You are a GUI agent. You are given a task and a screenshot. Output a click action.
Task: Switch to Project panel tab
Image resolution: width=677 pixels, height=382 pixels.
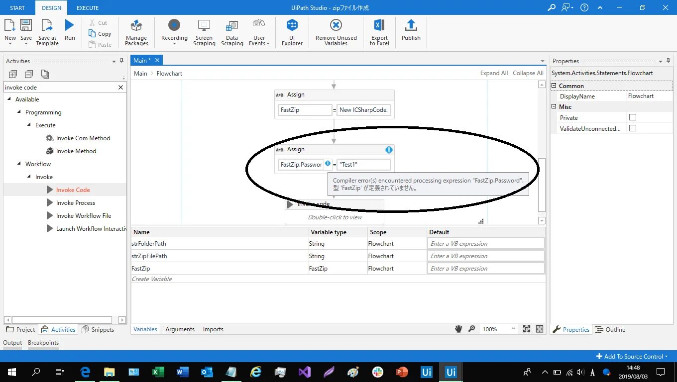[x=21, y=330]
